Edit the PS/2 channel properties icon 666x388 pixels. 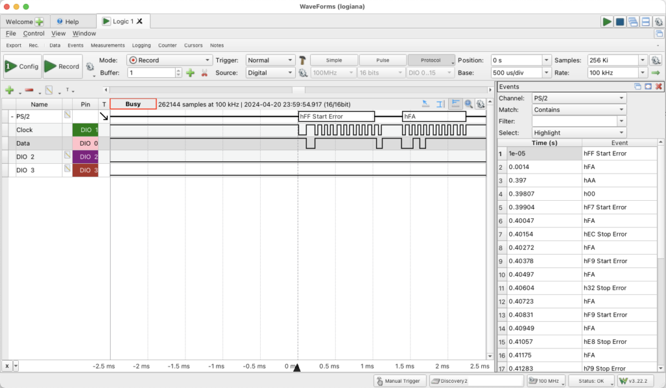67,114
